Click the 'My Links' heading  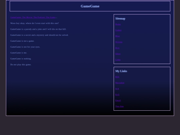tap(121, 71)
